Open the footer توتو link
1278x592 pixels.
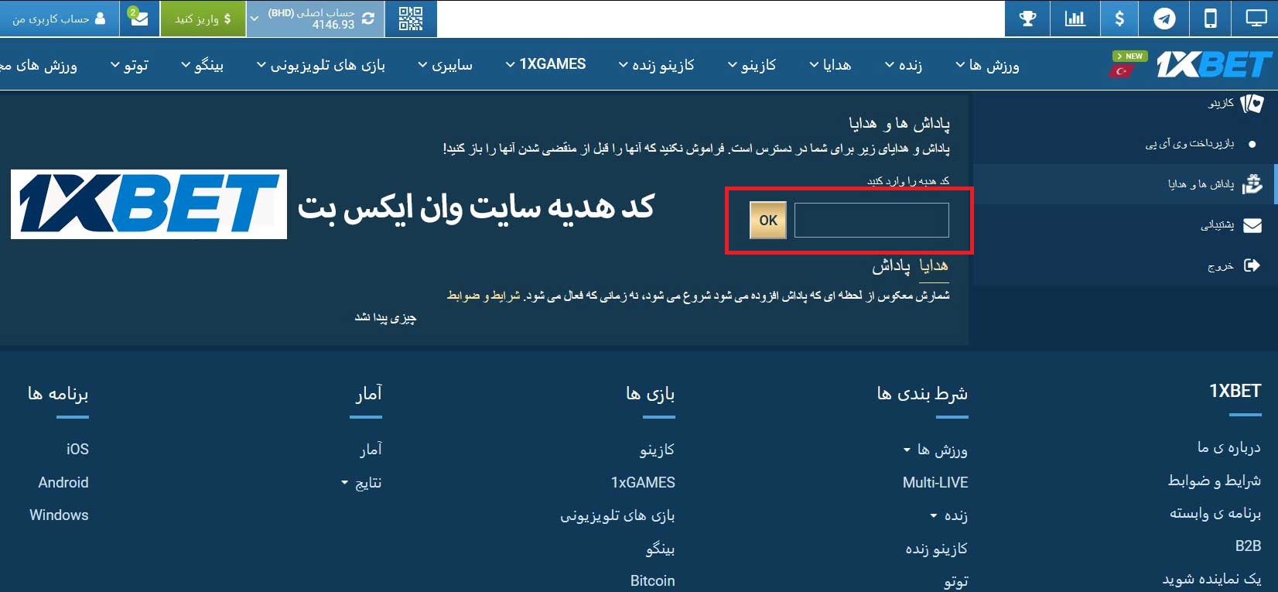(x=955, y=581)
